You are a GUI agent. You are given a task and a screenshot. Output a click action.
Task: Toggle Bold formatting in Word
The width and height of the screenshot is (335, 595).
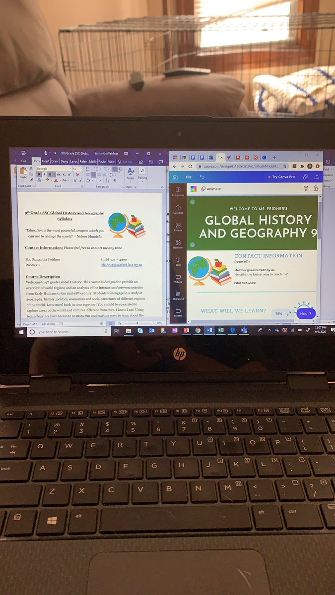point(39,175)
